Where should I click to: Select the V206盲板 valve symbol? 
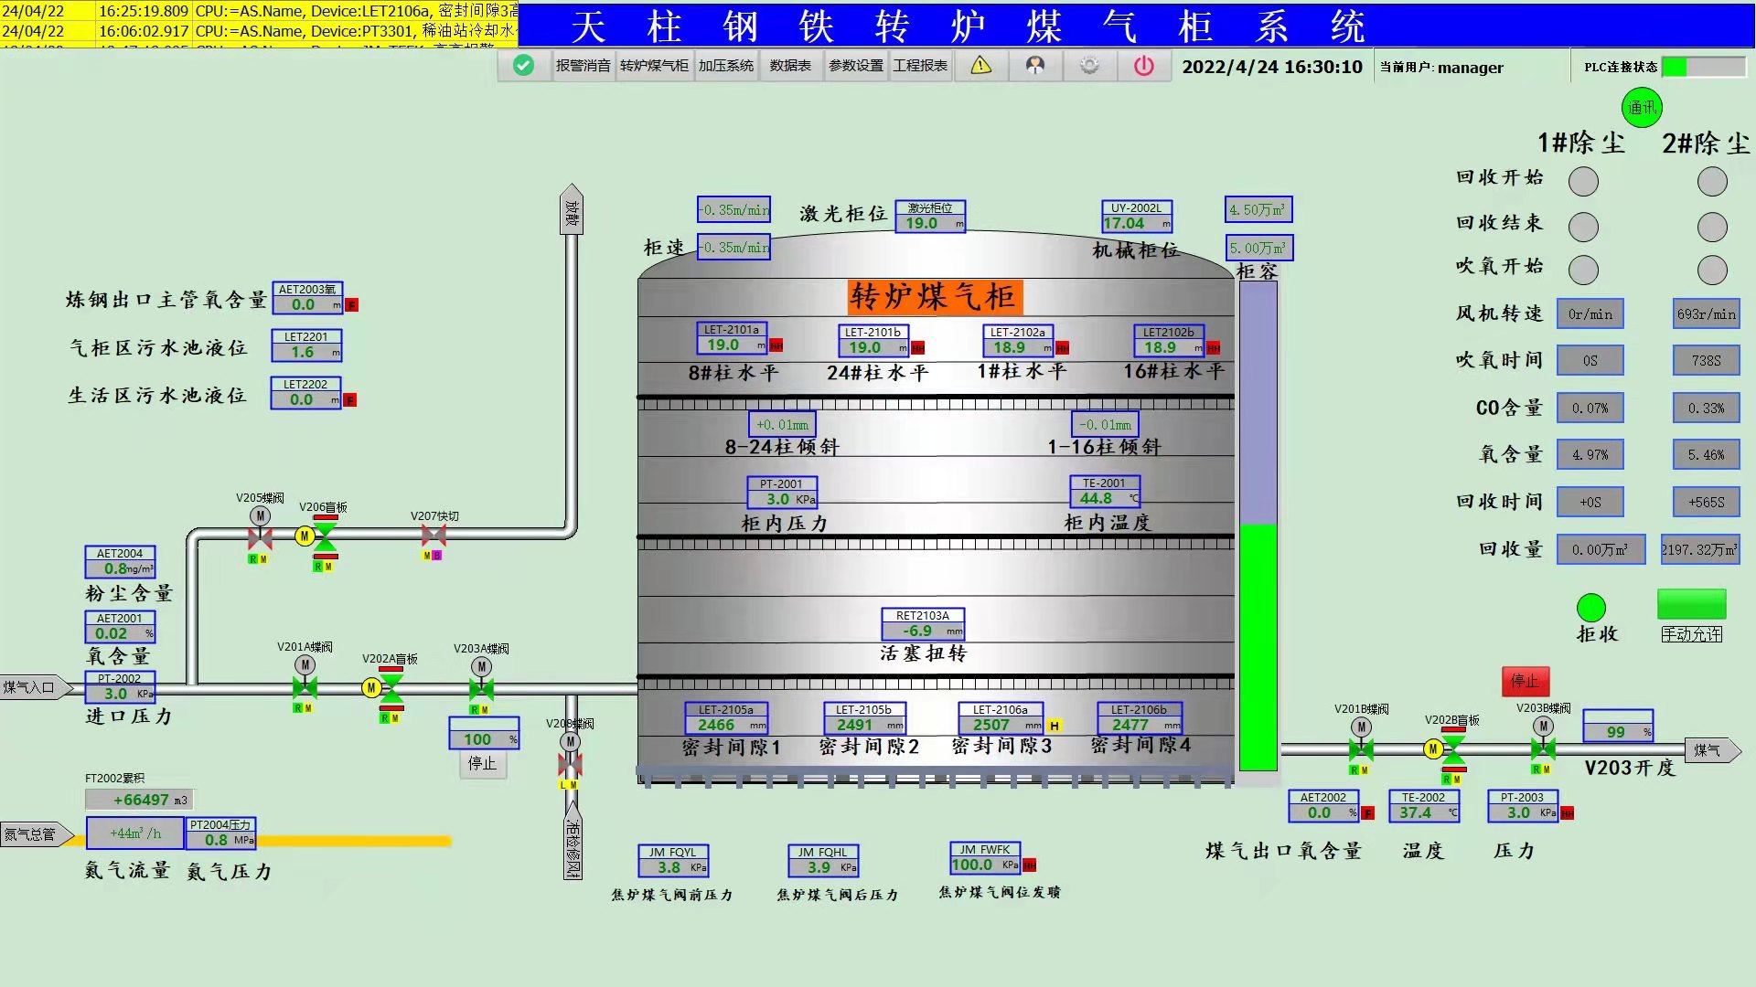point(325,536)
